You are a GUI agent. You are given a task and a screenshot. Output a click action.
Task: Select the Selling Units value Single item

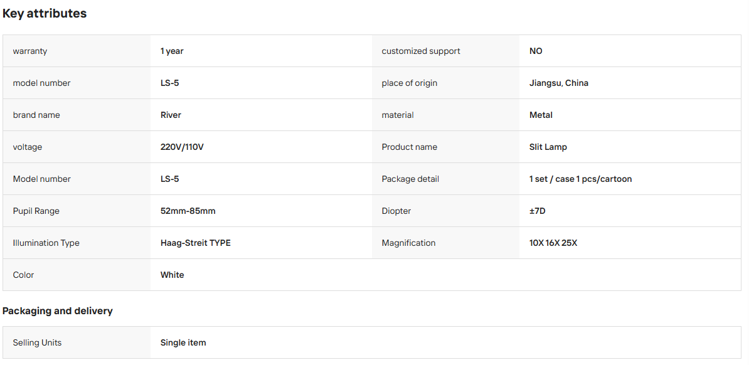(183, 342)
